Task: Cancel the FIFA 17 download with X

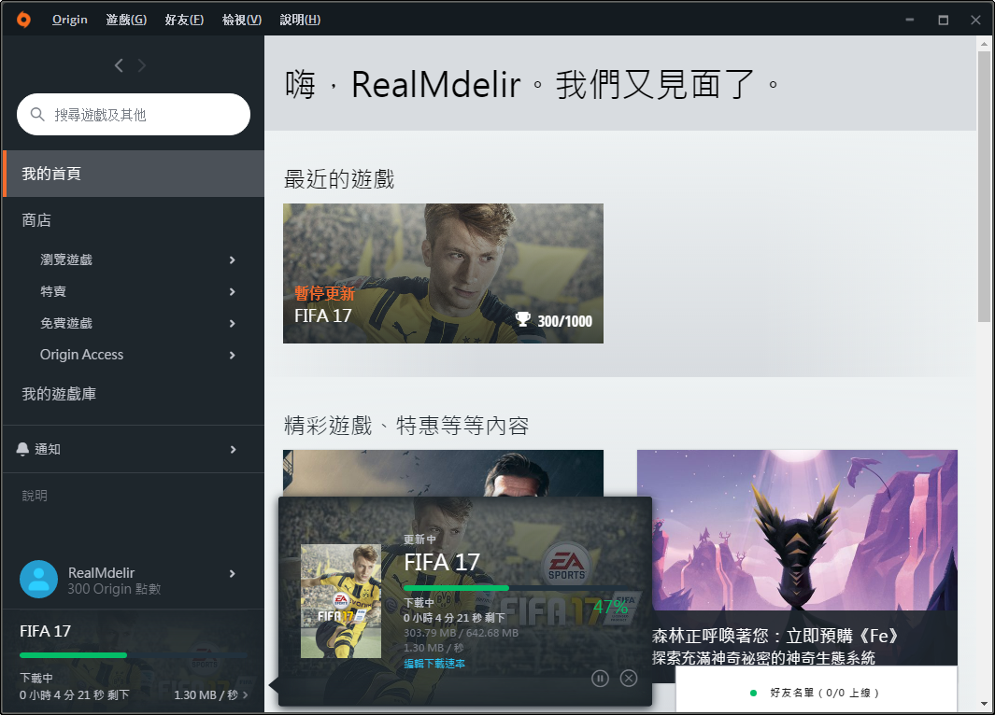Action: tap(628, 679)
